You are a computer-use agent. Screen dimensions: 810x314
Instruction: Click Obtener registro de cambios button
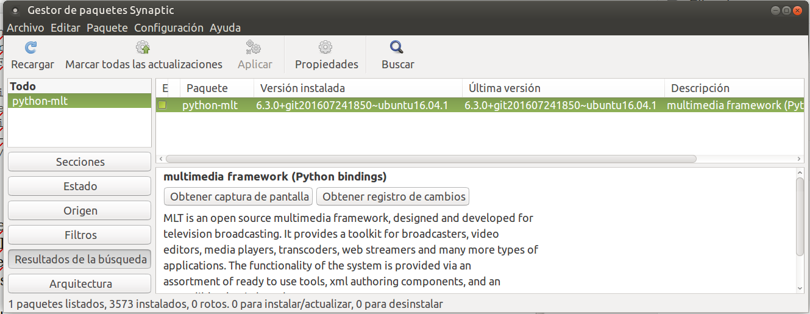(x=393, y=196)
